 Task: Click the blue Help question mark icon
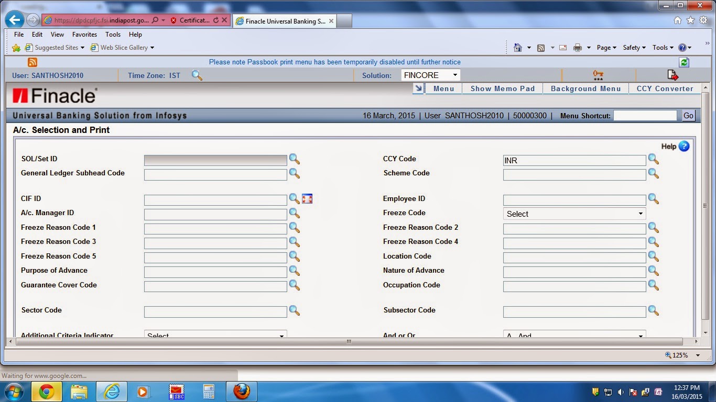684,147
